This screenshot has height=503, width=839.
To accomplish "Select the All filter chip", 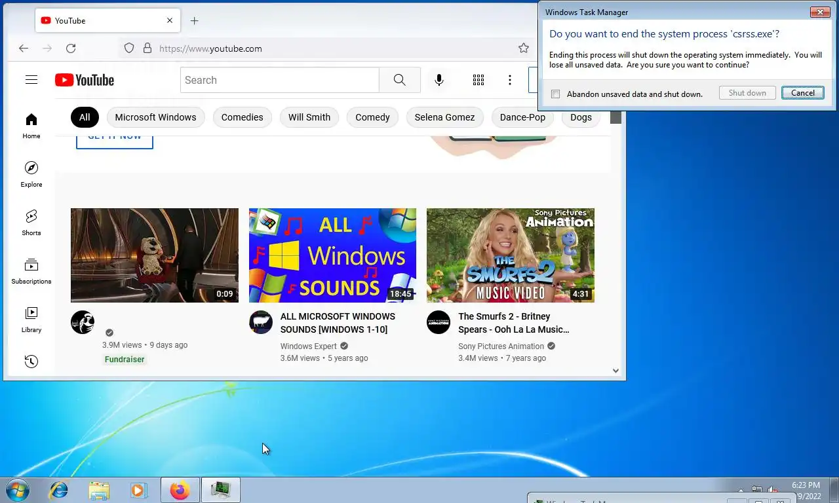I will [x=85, y=117].
